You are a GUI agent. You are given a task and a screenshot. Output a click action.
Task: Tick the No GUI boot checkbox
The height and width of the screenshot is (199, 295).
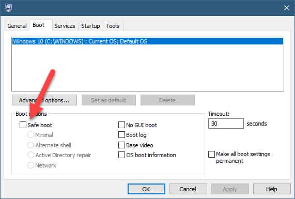(121, 125)
